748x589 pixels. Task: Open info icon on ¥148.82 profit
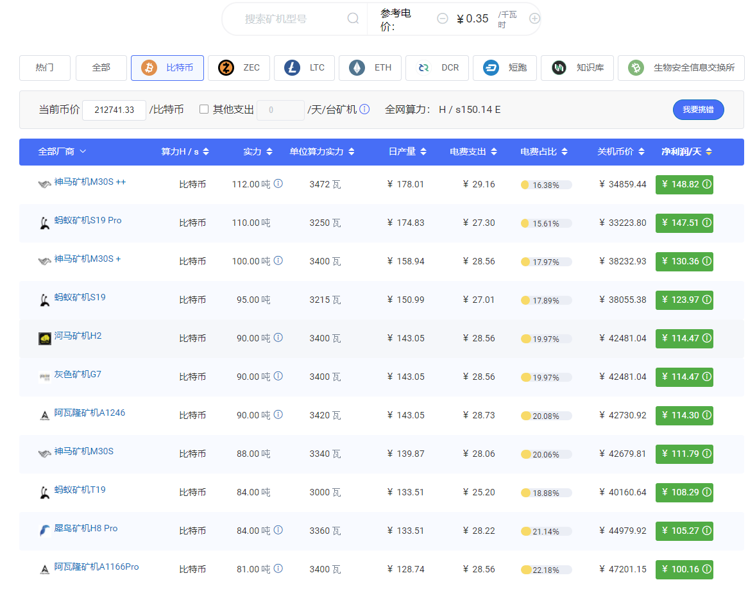click(x=707, y=184)
